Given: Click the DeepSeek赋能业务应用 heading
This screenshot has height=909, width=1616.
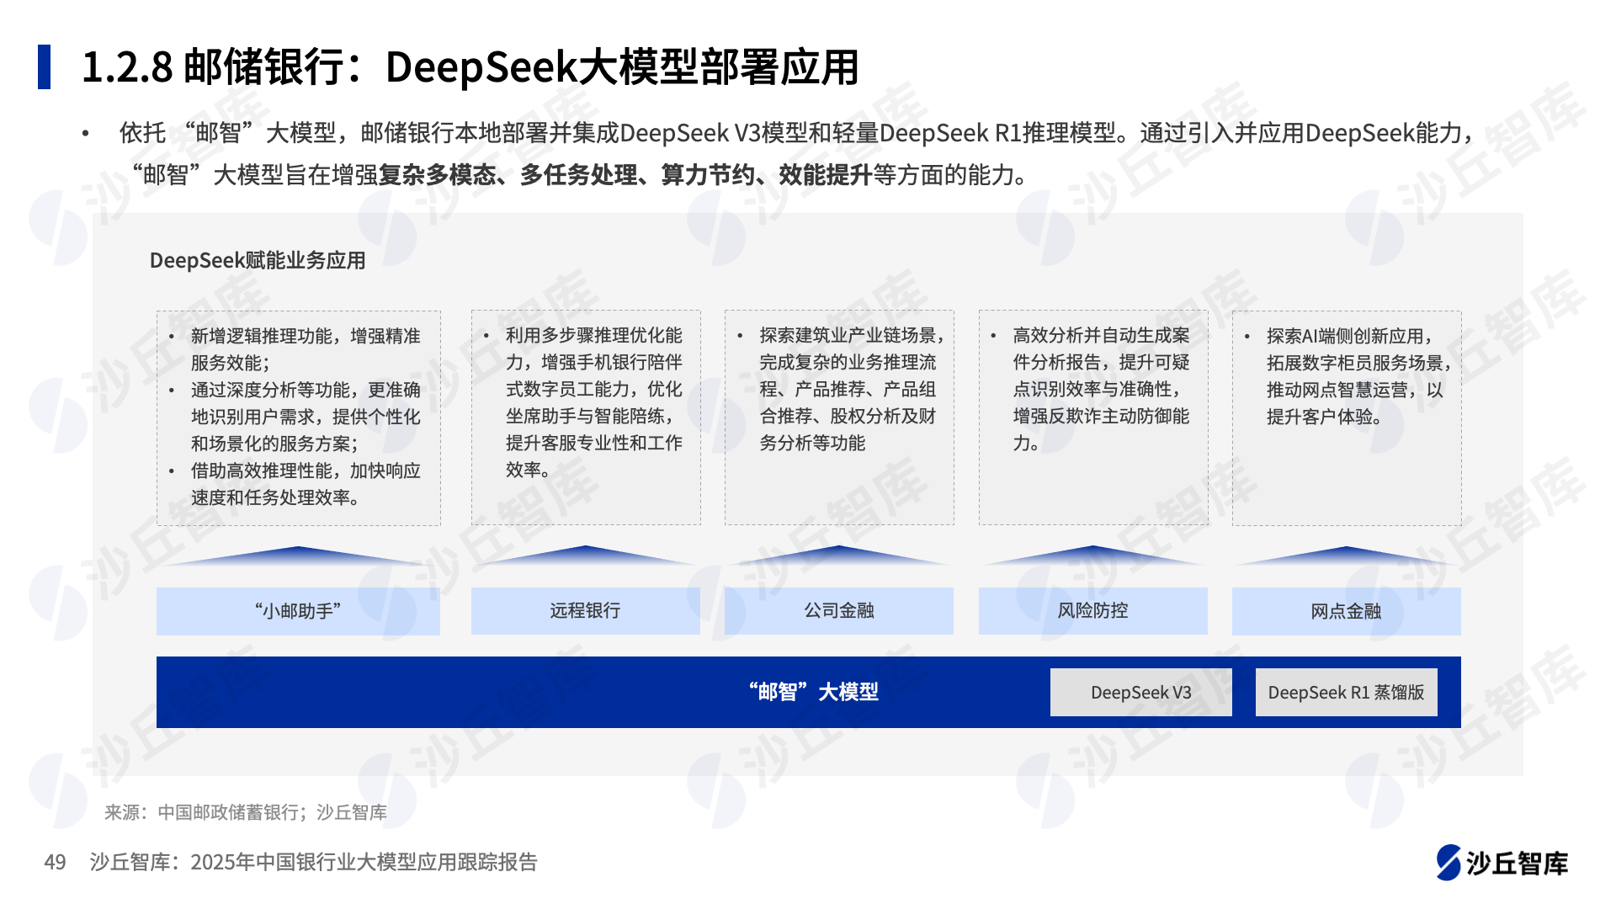Looking at the screenshot, I should [x=258, y=260].
